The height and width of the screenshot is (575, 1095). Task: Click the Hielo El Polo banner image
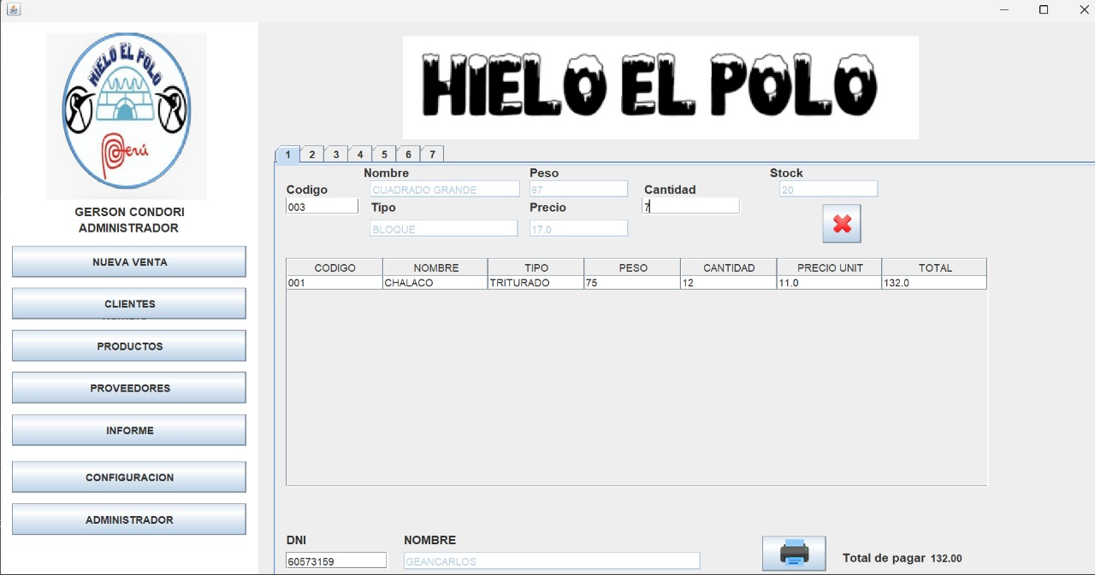pos(660,87)
